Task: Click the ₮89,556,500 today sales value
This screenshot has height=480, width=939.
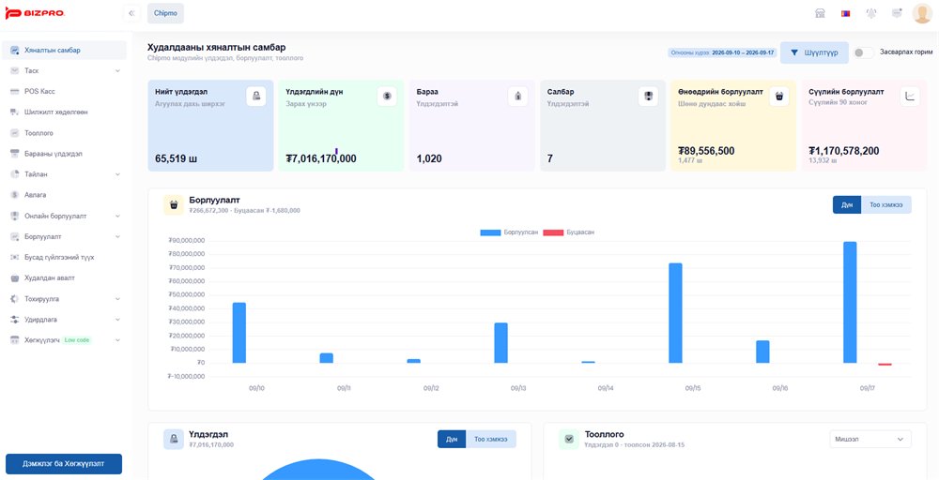Action: [x=706, y=151]
